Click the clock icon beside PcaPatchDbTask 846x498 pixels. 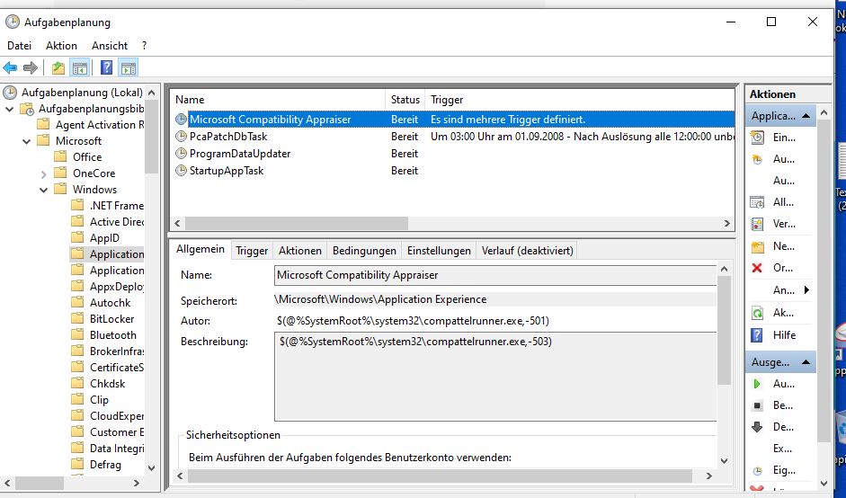pyautogui.click(x=182, y=137)
